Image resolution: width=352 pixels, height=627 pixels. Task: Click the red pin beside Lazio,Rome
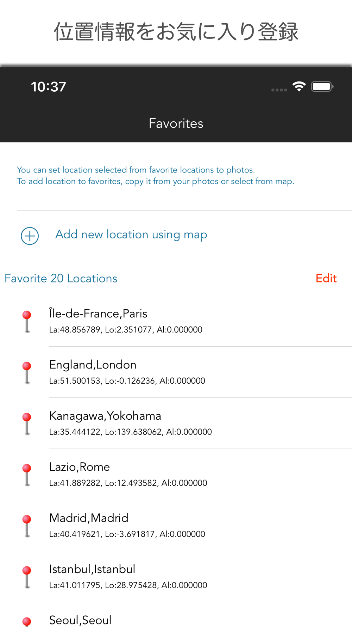coord(27,474)
